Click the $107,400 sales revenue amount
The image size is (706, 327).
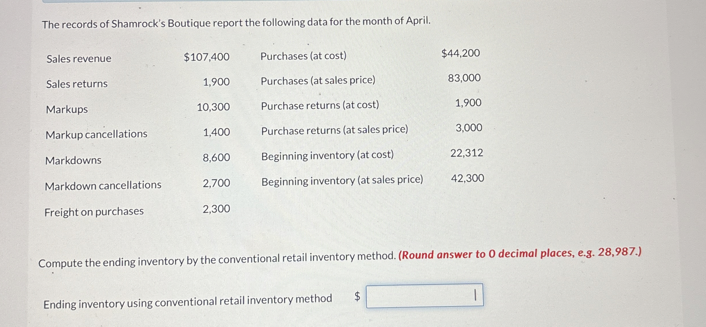tap(205, 57)
